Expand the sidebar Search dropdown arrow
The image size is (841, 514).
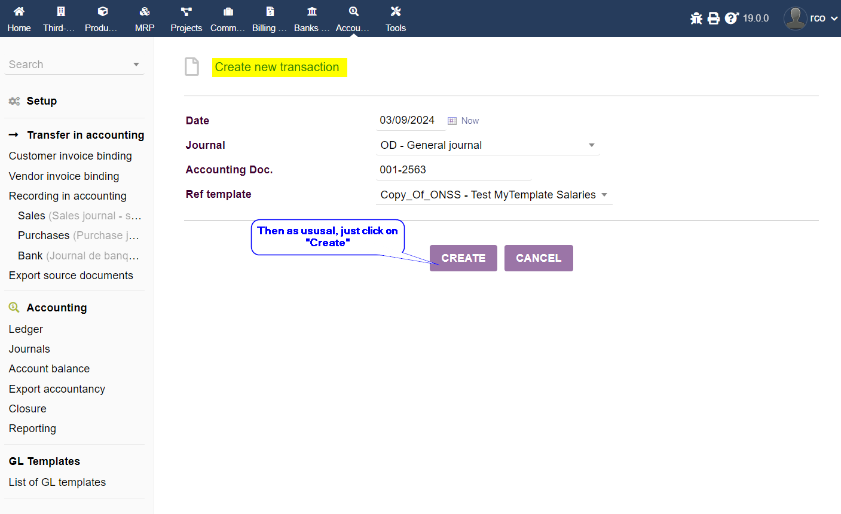click(x=136, y=65)
